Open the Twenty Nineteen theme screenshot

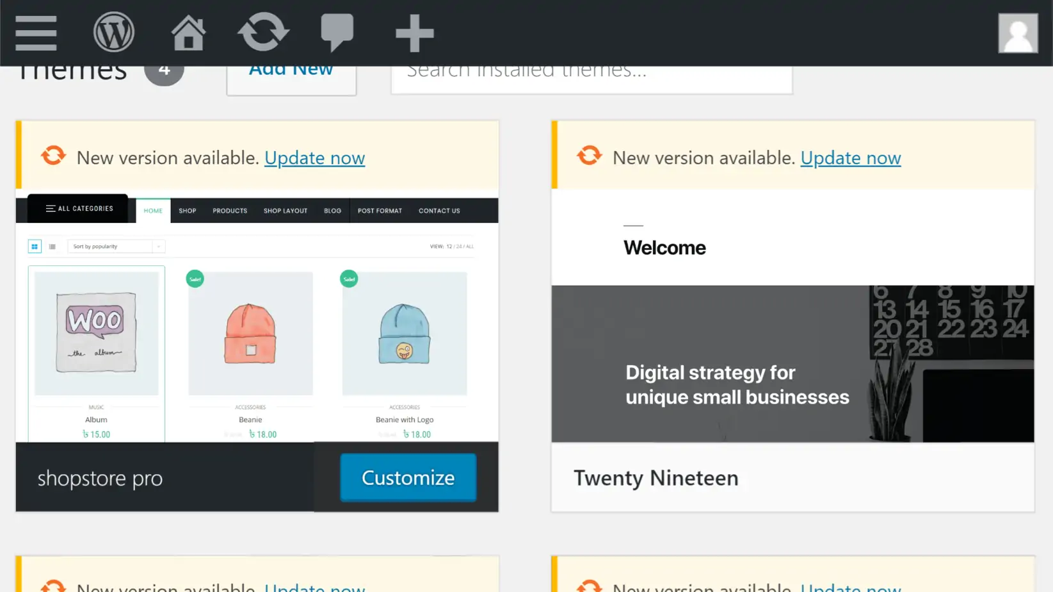click(792, 315)
